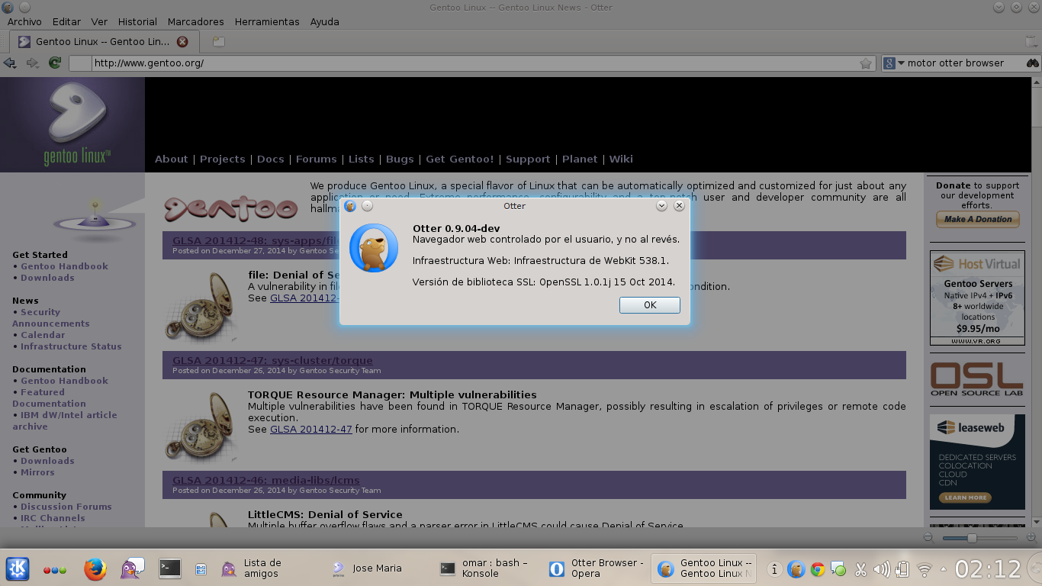Launch Firefox from the taskbar
Screen dimensions: 1042x586
click(x=95, y=569)
